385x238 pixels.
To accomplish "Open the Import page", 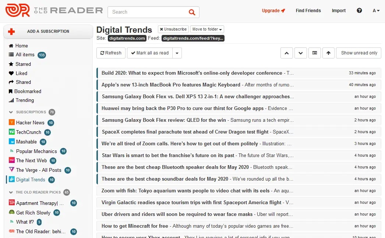I will click(x=339, y=11).
